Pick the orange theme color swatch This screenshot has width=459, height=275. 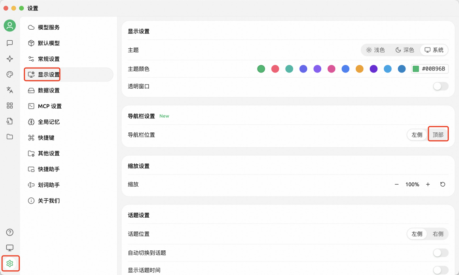pyautogui.click(x=360, y=69)
